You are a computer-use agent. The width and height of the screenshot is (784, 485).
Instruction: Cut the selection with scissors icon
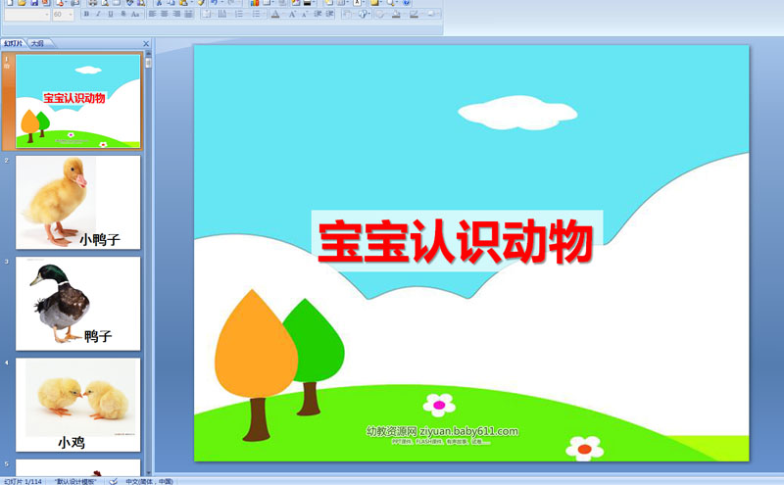(x=159, y=3)
